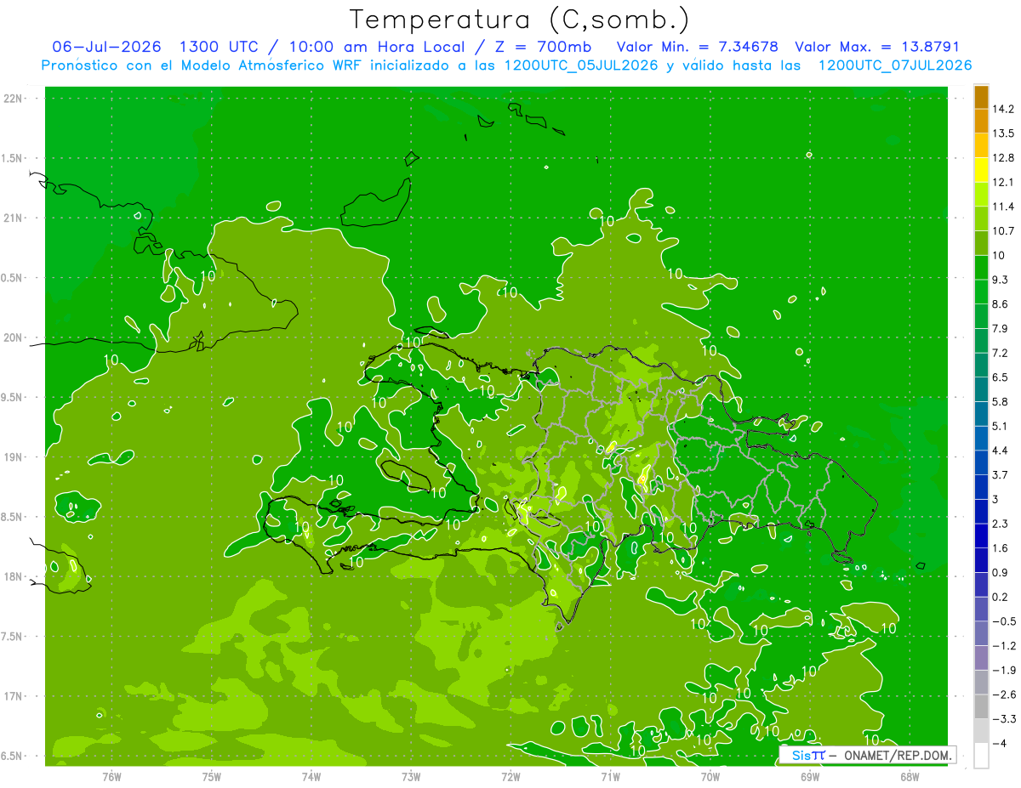Click the "Valor Min. = 7.34678" readout

pyautogui.click(x=697, y=47)
